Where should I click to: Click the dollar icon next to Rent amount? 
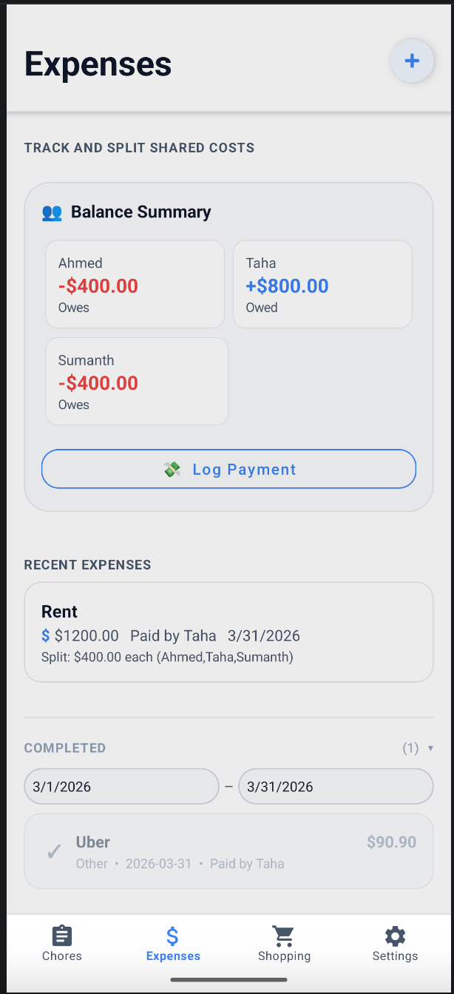coord(46,635)
